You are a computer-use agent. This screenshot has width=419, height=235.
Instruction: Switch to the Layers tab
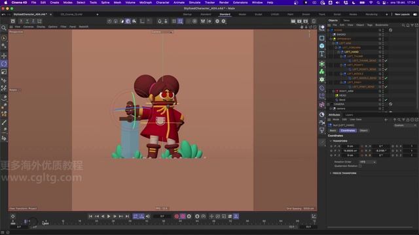[x=349, y=115]
